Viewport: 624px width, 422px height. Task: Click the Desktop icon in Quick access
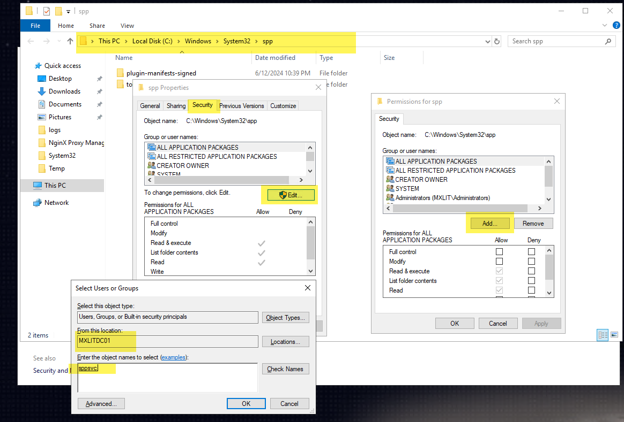pos(42,79)
